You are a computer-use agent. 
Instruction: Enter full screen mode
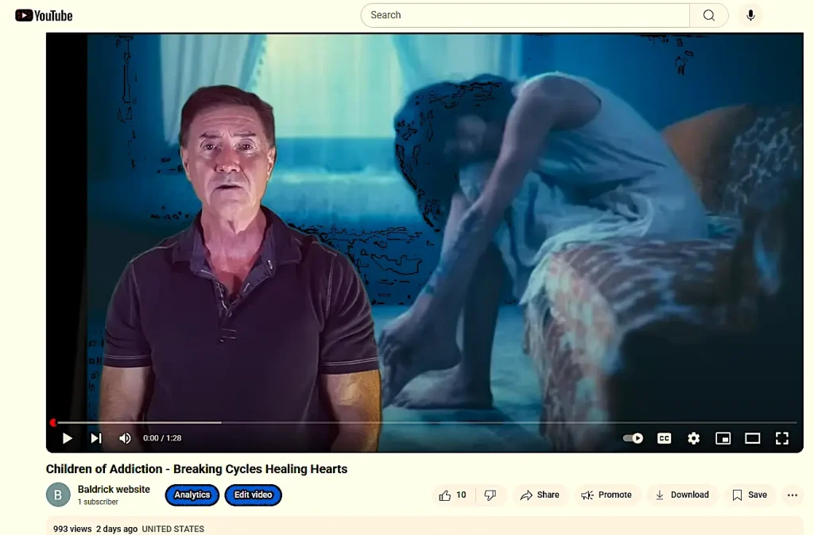tap(782, 439)
